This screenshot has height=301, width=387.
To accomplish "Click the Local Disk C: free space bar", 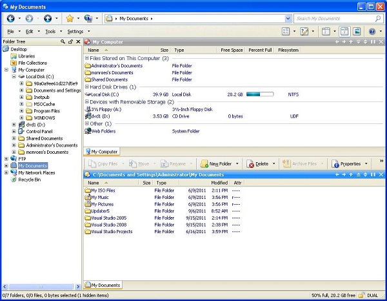I will 259,94.
